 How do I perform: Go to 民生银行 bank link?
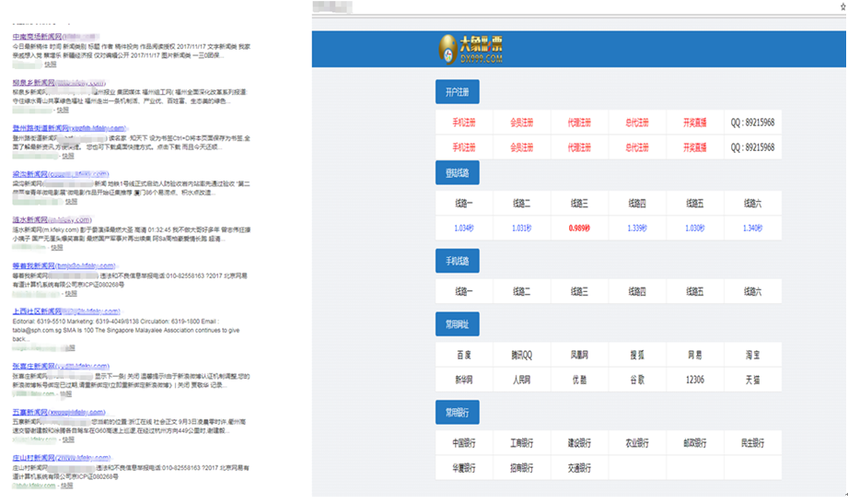tap(753, 443)
